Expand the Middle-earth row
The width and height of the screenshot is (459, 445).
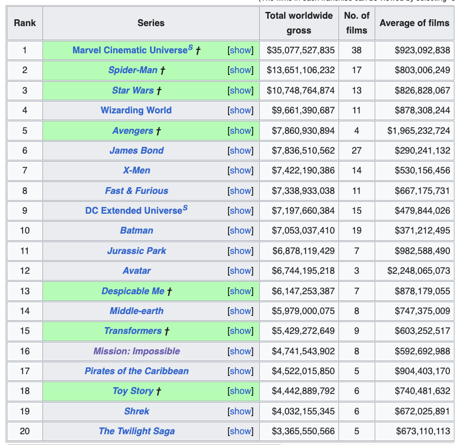click(241, 311)
